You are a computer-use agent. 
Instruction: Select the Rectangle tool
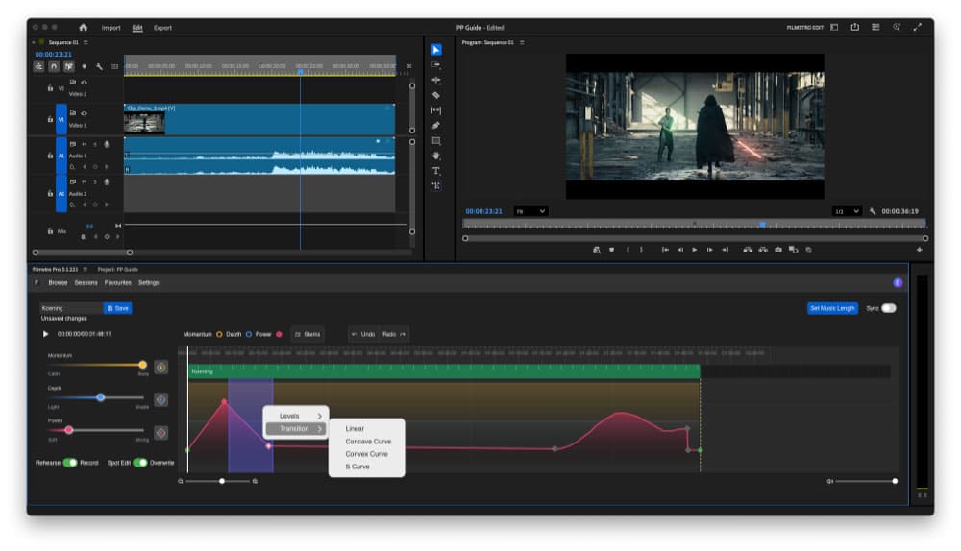click(435, 140)
